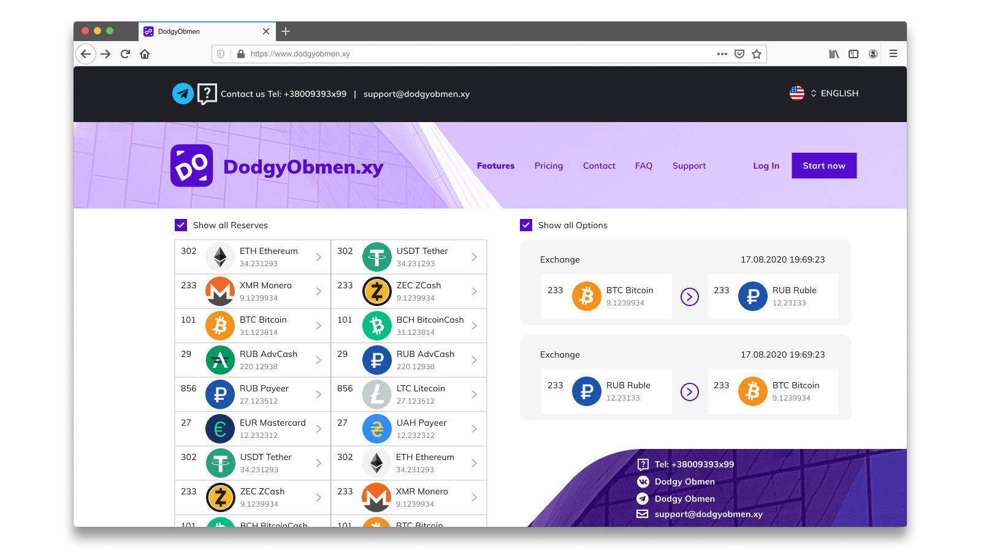Click footer support@dodgyobmen.xy email link

pyautogui.click(x=709, y=514)
